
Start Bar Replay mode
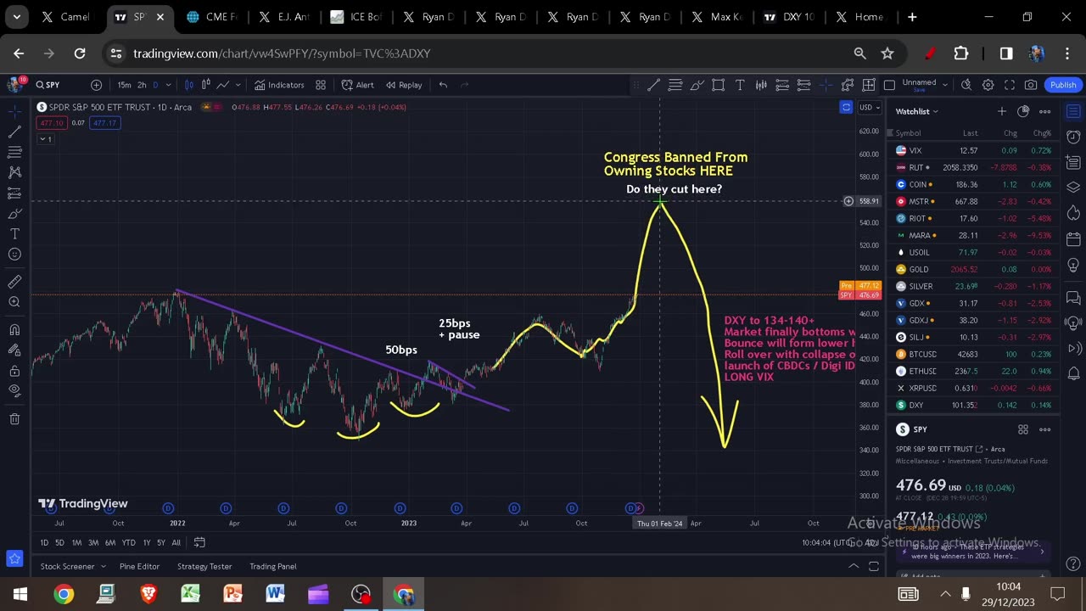(403, 85)
